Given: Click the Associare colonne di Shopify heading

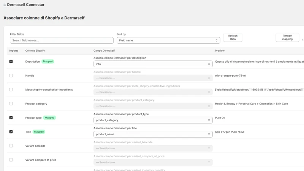Looking at the screenshot, I should click(x=44, y=18).
